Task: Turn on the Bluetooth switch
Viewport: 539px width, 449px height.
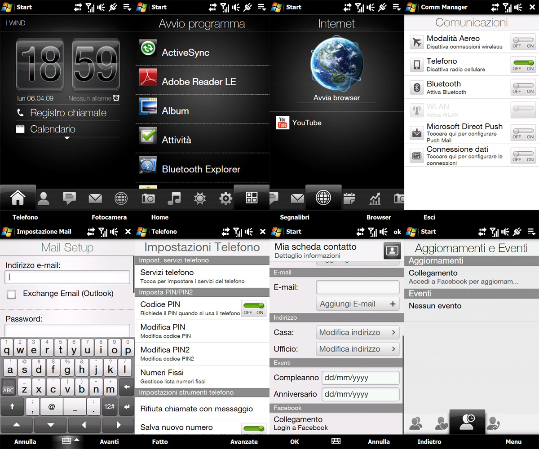Action: pyautogui.click(x=523, y=88)
